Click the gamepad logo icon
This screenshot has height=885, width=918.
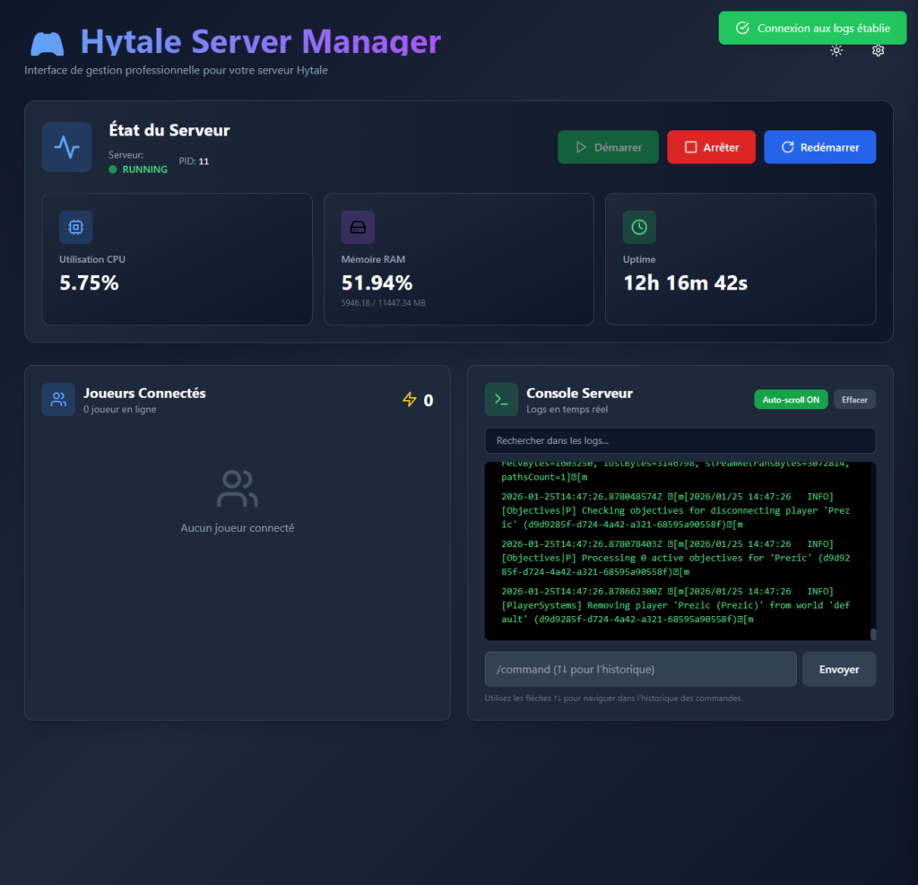pos(47,43)
